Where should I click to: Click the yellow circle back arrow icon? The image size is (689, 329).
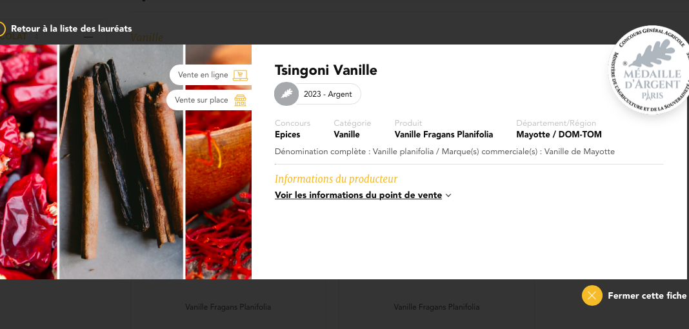coord(1,29)
